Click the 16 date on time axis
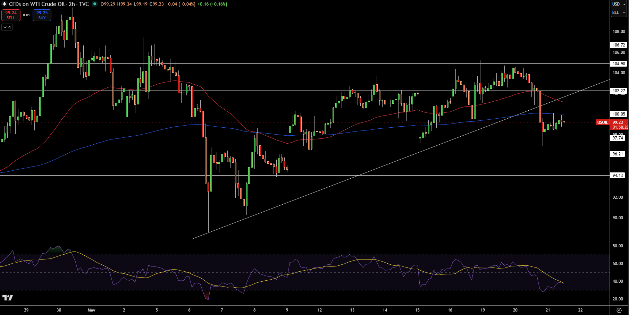Image resolution: width=629 pixels, height=315 pixels. [450, 310]
